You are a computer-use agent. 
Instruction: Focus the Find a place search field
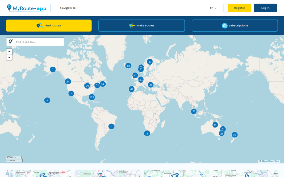(35, 42)
